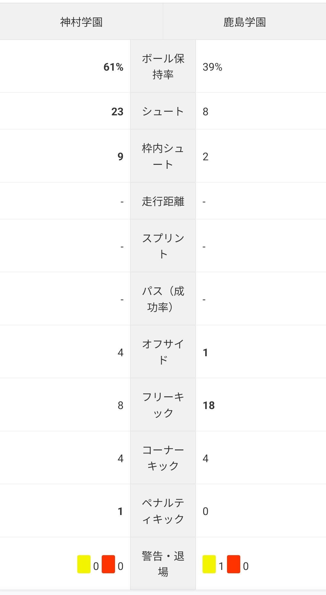The image size is (326, 595).
Task: Click the ペナルティキック label
Action: 163,511
